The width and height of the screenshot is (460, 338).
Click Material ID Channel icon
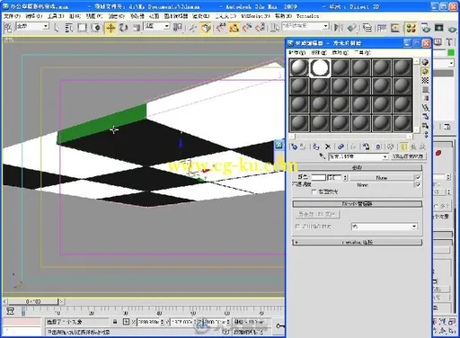coord(378,147)
